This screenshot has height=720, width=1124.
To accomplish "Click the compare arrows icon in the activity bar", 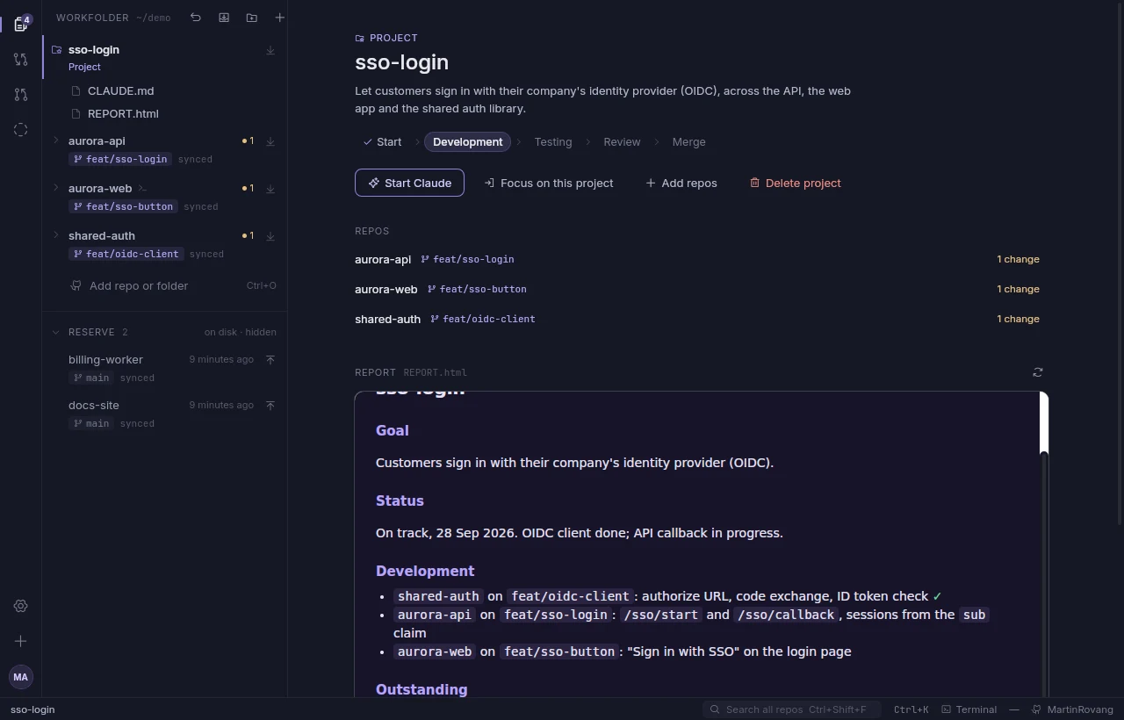I will [x=21, y=60].
